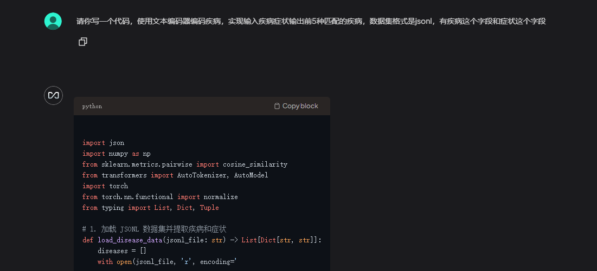Click the sklearn cosine_similarity import line
The width and height of the screenshot is (597, 271).
[185, 164]
